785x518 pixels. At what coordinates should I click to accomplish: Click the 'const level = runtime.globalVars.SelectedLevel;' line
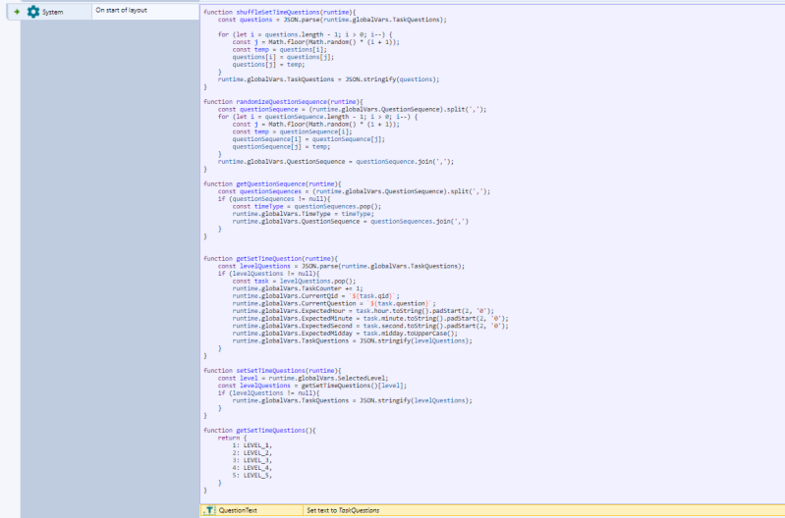303,378
